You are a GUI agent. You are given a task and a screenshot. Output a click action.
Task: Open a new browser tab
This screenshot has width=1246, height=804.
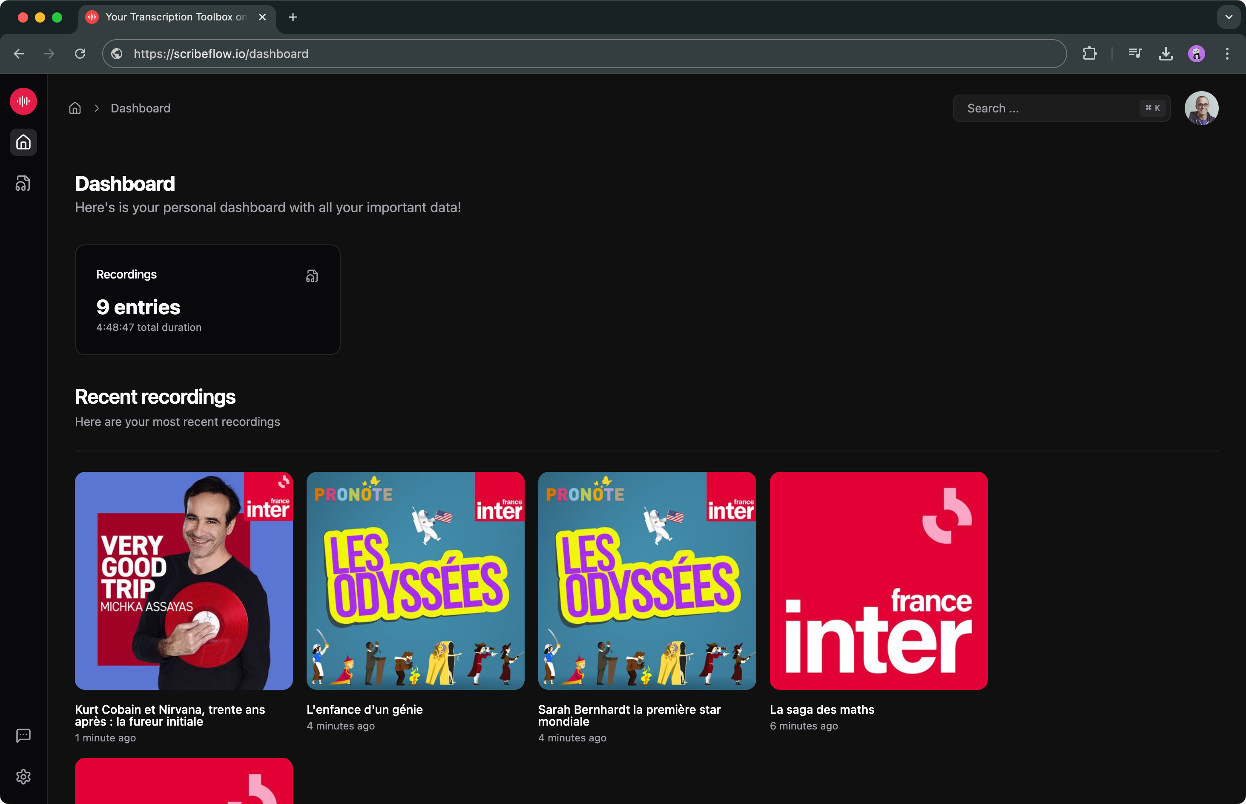coord(293,17)
